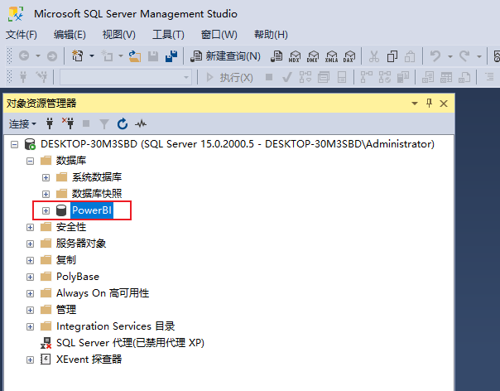This screenshot has height=391, width=500.
Task: Expand the 安全性 folder
Action: tap(31, 227)
